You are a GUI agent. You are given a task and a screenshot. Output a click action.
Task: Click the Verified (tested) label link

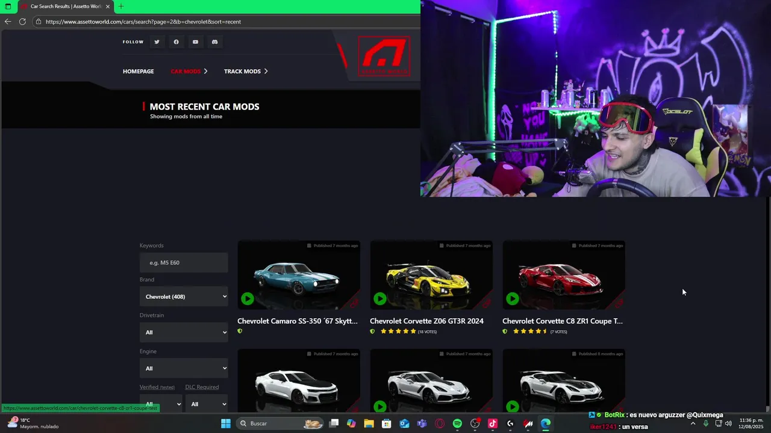(x=157, y=387)
